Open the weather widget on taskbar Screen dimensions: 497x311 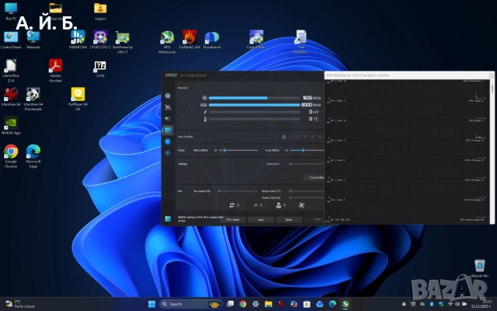click(20, 304)
